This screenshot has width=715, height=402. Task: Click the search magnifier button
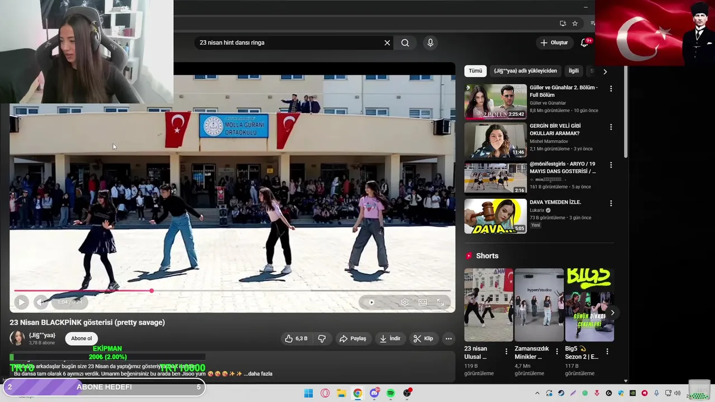(x=405, y=42)
